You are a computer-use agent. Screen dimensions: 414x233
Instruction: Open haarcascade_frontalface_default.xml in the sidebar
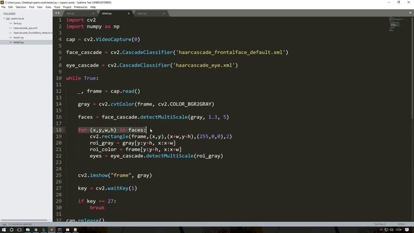point(33,33)
